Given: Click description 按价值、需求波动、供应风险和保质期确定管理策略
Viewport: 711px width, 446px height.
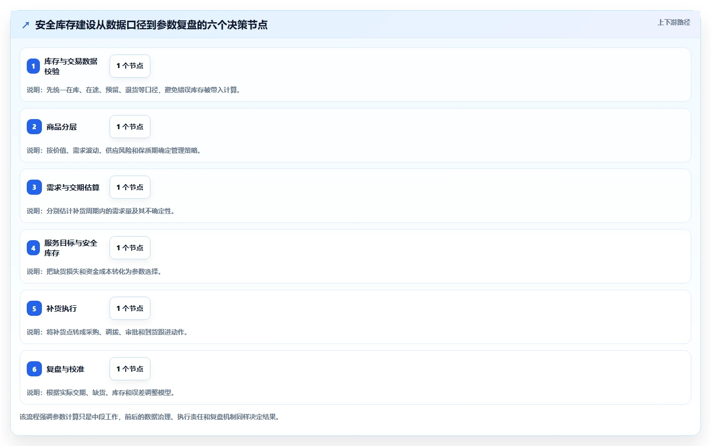Looking at the screenshot, I should point(114,150).
